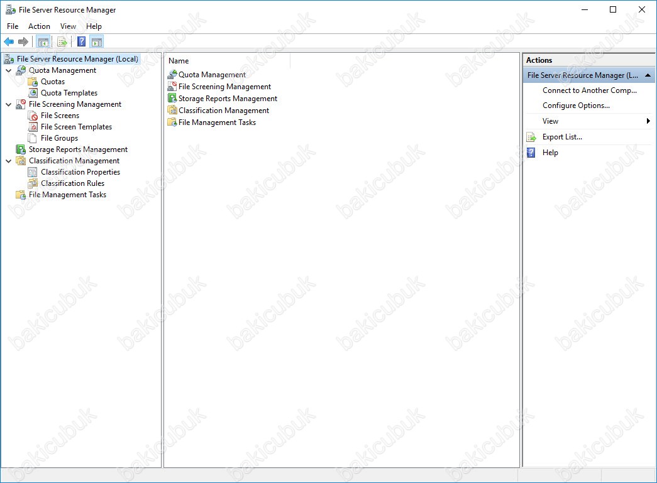
Task: Open the Help toolbar icon
Action: point(82,42)
